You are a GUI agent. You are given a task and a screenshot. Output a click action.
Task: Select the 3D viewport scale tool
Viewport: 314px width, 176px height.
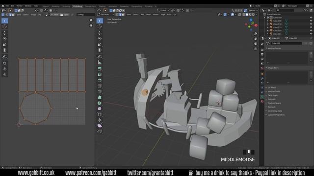pyautogui.click(x=100, y=44)
